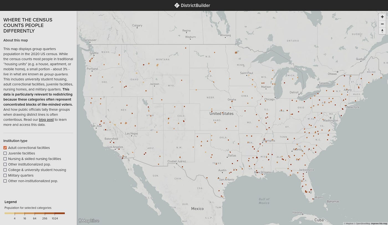388x225 pixels.
Task: Click the Institution type heading
Action: 15,141
